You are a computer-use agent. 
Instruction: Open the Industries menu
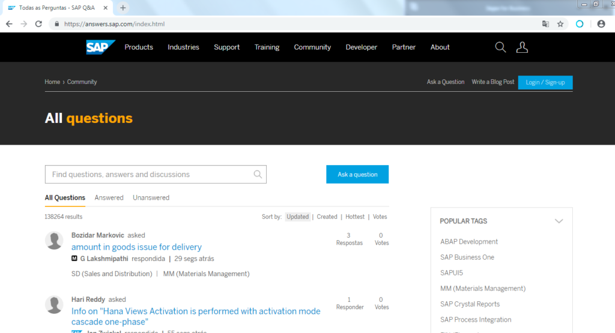tap(183, 47)
